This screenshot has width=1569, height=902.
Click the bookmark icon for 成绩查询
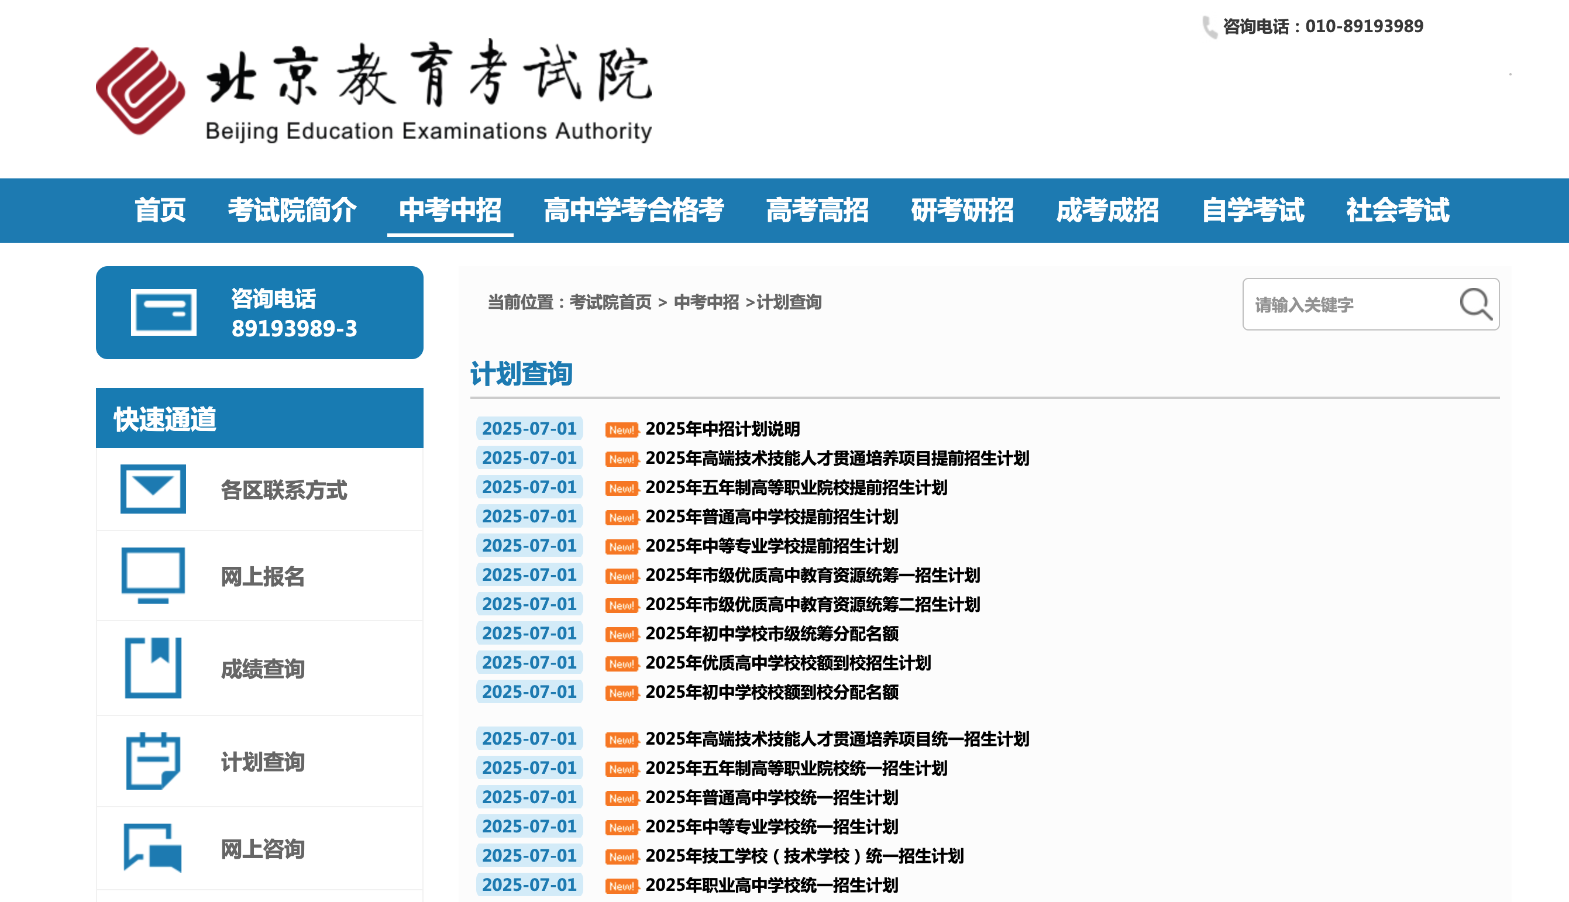coord(153,668)
